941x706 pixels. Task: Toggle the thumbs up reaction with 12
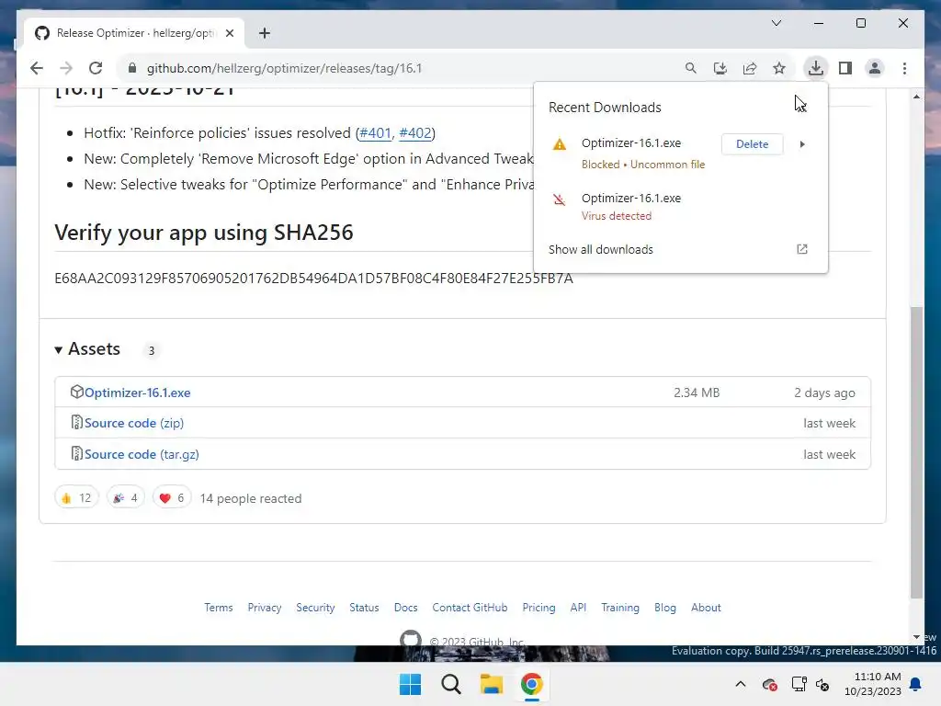point(76,497)
